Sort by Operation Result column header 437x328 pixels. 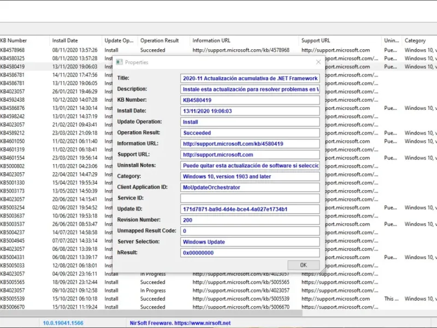click(x=163, y=40)
